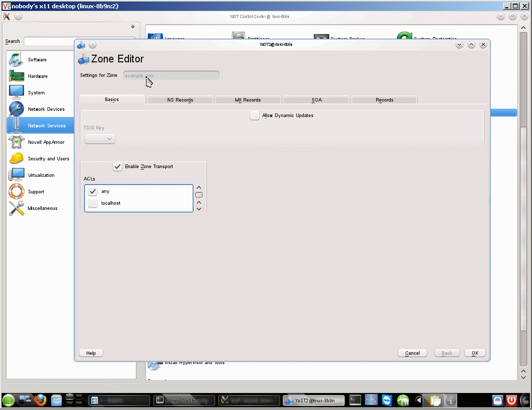Confirm zone settings with OK

click(475, 353)
